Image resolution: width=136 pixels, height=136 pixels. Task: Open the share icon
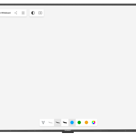click(x=16, y=13)
